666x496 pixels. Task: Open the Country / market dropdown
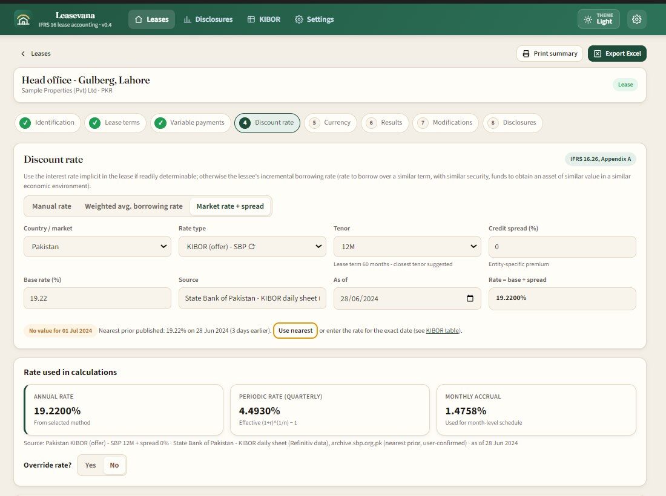[x=97, y=247]
